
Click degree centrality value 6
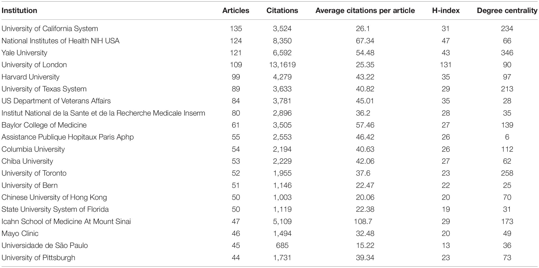[x=507, y=137]
